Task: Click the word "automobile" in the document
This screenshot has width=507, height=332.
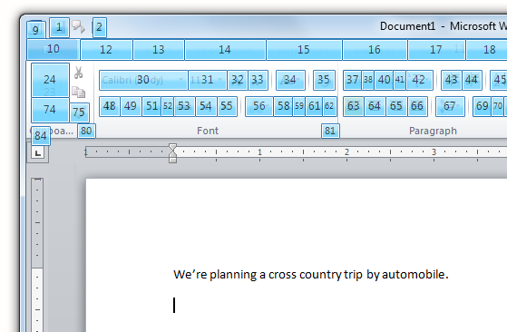Action: pyautogui.click(x=414, y=275)
